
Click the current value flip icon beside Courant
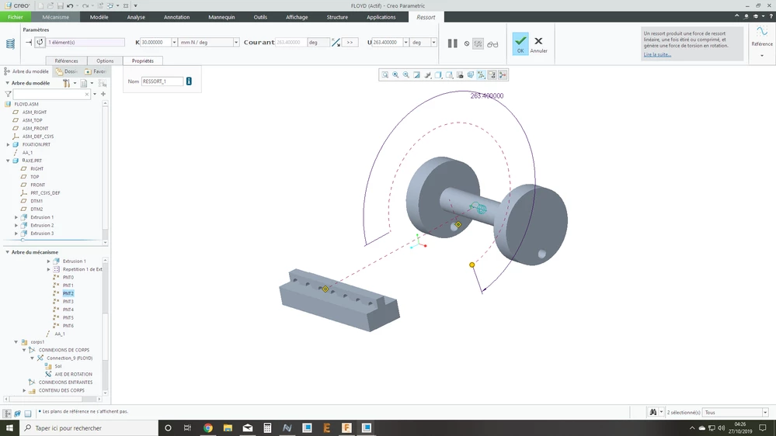(x=336, y=43)
